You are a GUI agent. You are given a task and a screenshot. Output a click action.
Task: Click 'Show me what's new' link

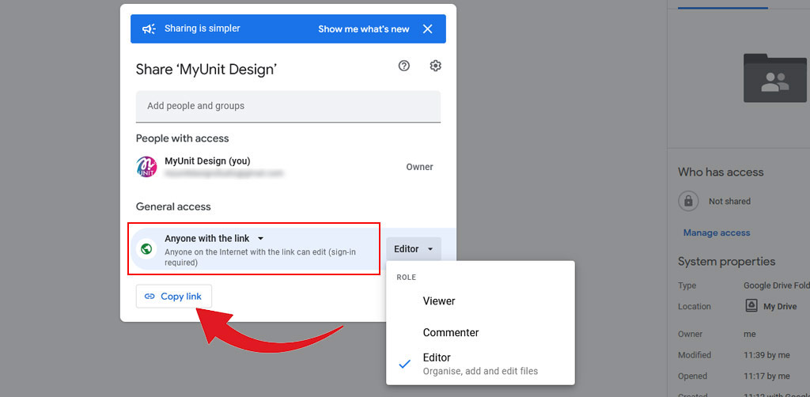click(x=364, y=29)
